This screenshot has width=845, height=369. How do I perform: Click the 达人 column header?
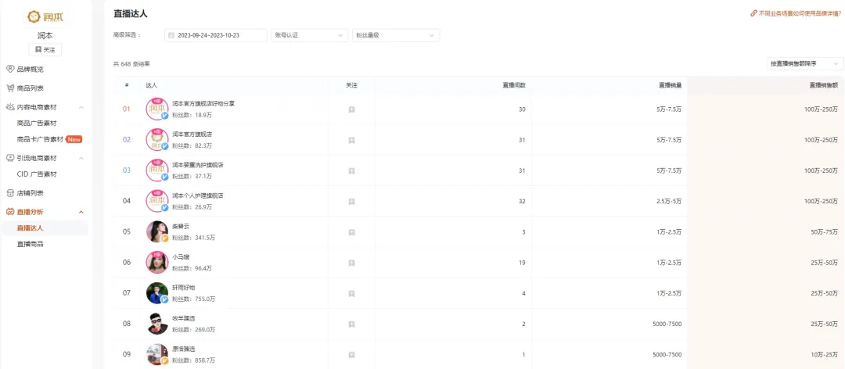coord(152,85)
